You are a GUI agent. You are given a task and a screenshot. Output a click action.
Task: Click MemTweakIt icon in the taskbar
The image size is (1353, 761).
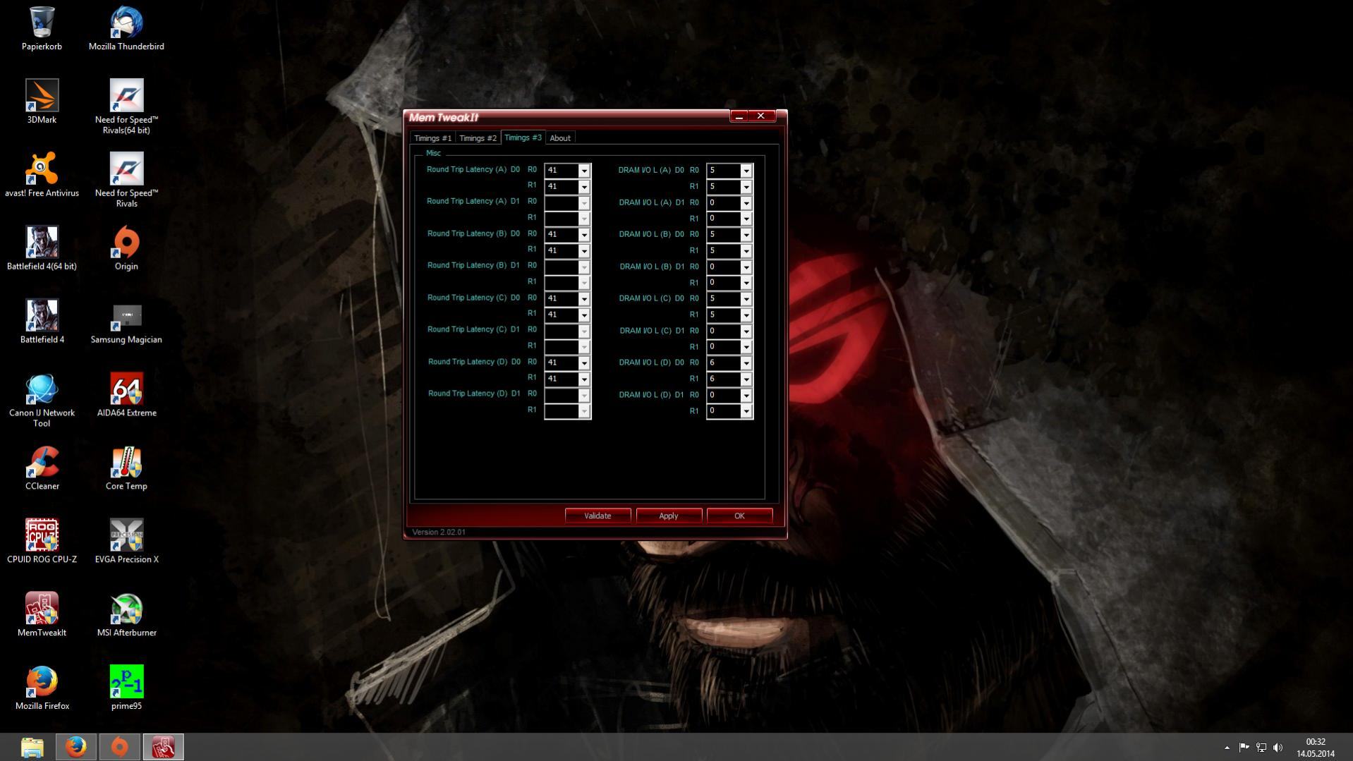[x=163, y=747]
